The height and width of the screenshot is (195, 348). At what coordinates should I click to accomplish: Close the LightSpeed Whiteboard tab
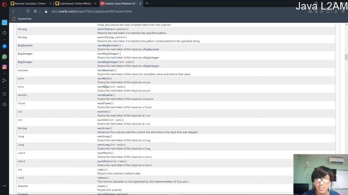coord(95,4)
